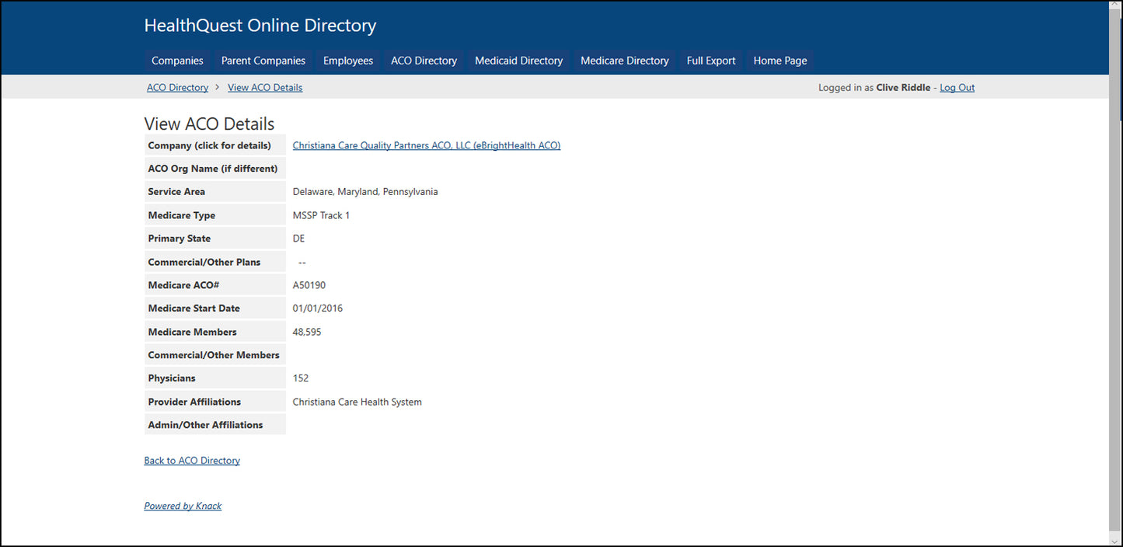Open the Companies menu item
Image resolution: width=1123 pixels, height=547 pixels.
pyautogui.click(x=177, y=61)
